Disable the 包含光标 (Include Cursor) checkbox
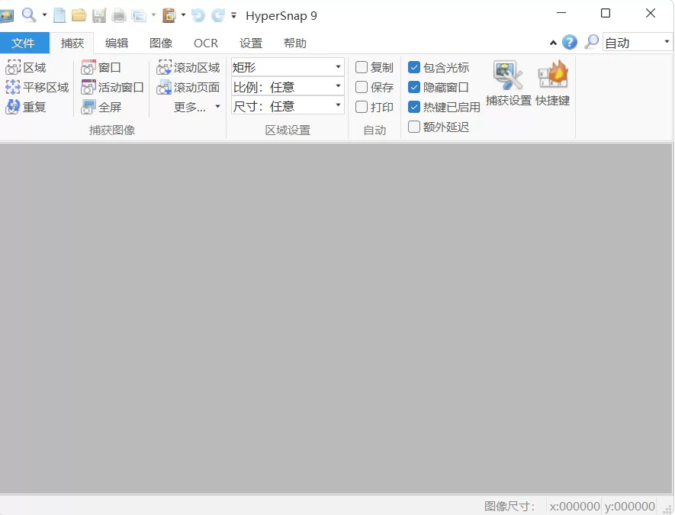This screenshot has width=675, height=515. (x=413, y=67)
